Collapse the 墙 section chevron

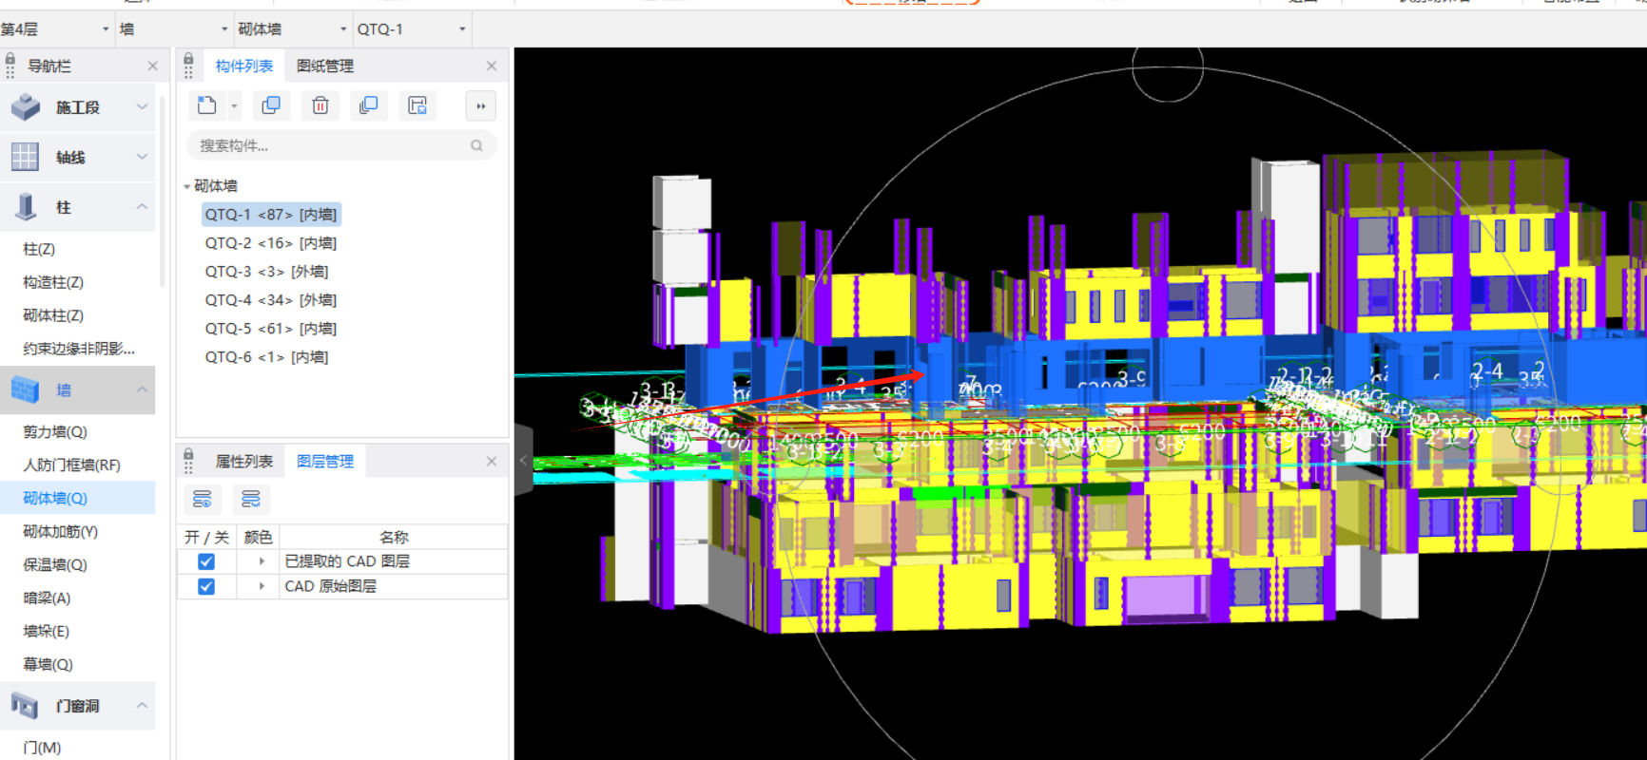coord(142,389)
